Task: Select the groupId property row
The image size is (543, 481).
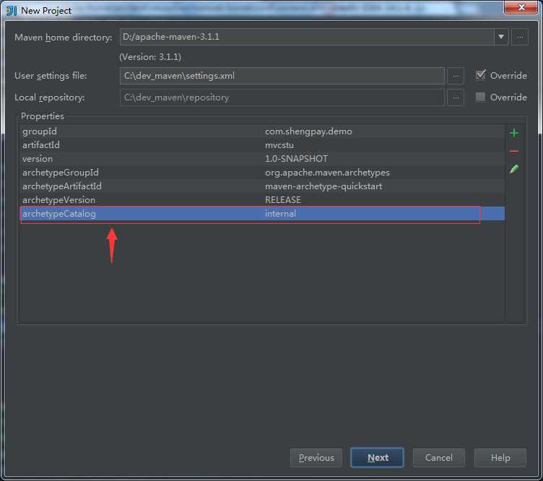Action: pos(262,131)
